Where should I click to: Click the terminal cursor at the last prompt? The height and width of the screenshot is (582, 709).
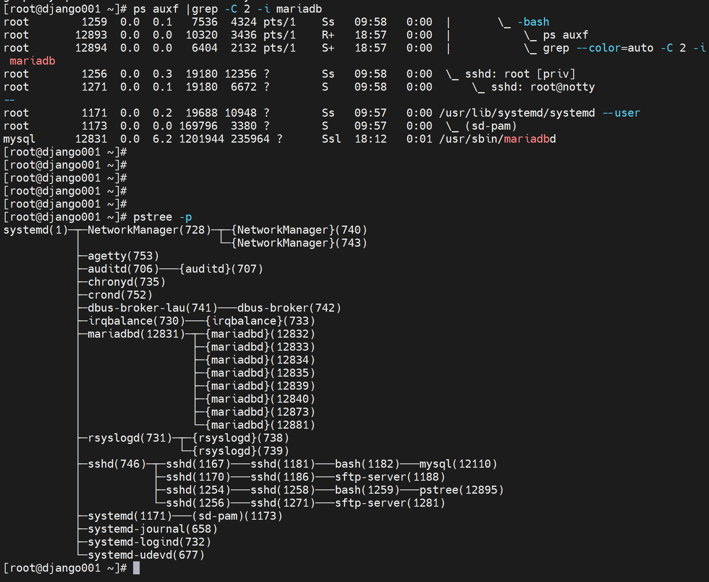pyautogui.click(x=136, y=568)
